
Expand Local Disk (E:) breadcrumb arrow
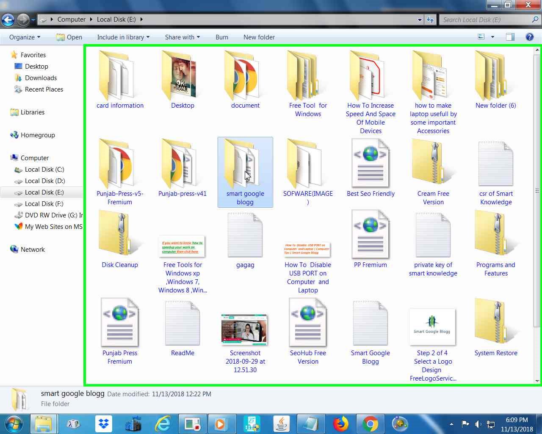[x=141, y=19]
